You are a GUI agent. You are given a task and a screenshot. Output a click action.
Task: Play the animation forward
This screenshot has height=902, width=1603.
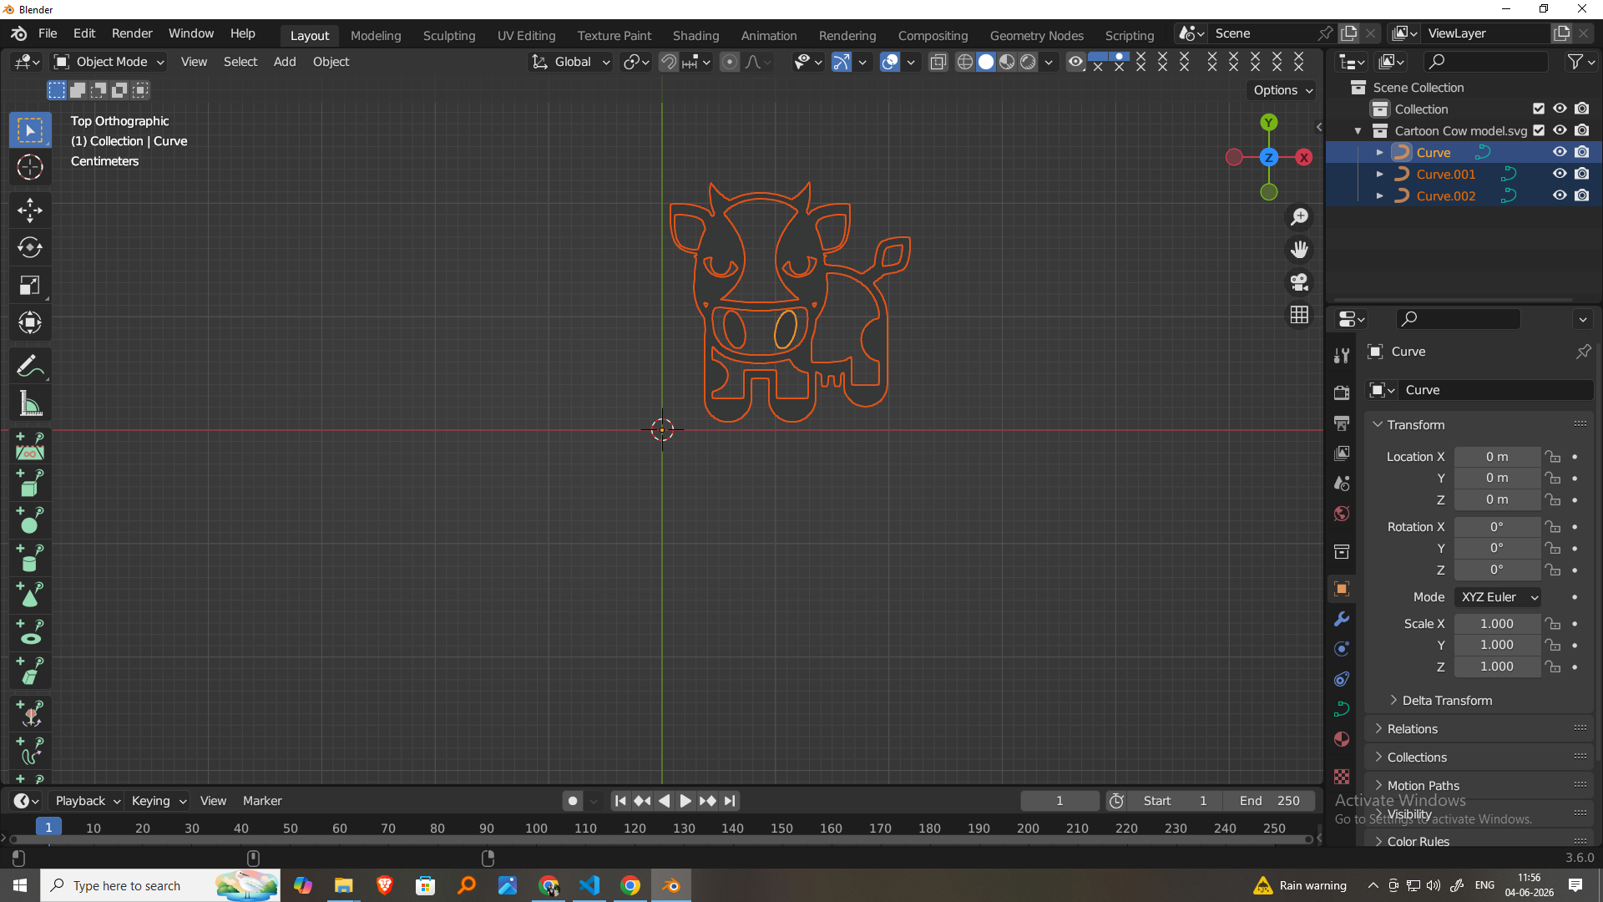[x=685, y=801]
